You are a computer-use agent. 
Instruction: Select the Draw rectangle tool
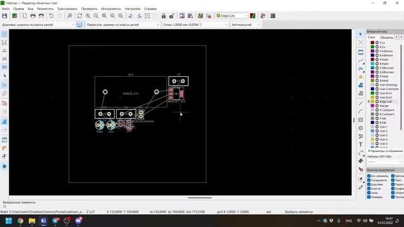click(x=360, y=120)
